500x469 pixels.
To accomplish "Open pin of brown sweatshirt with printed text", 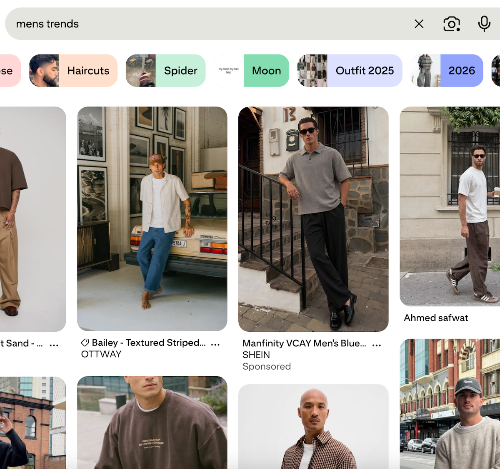I will [152, 422].
